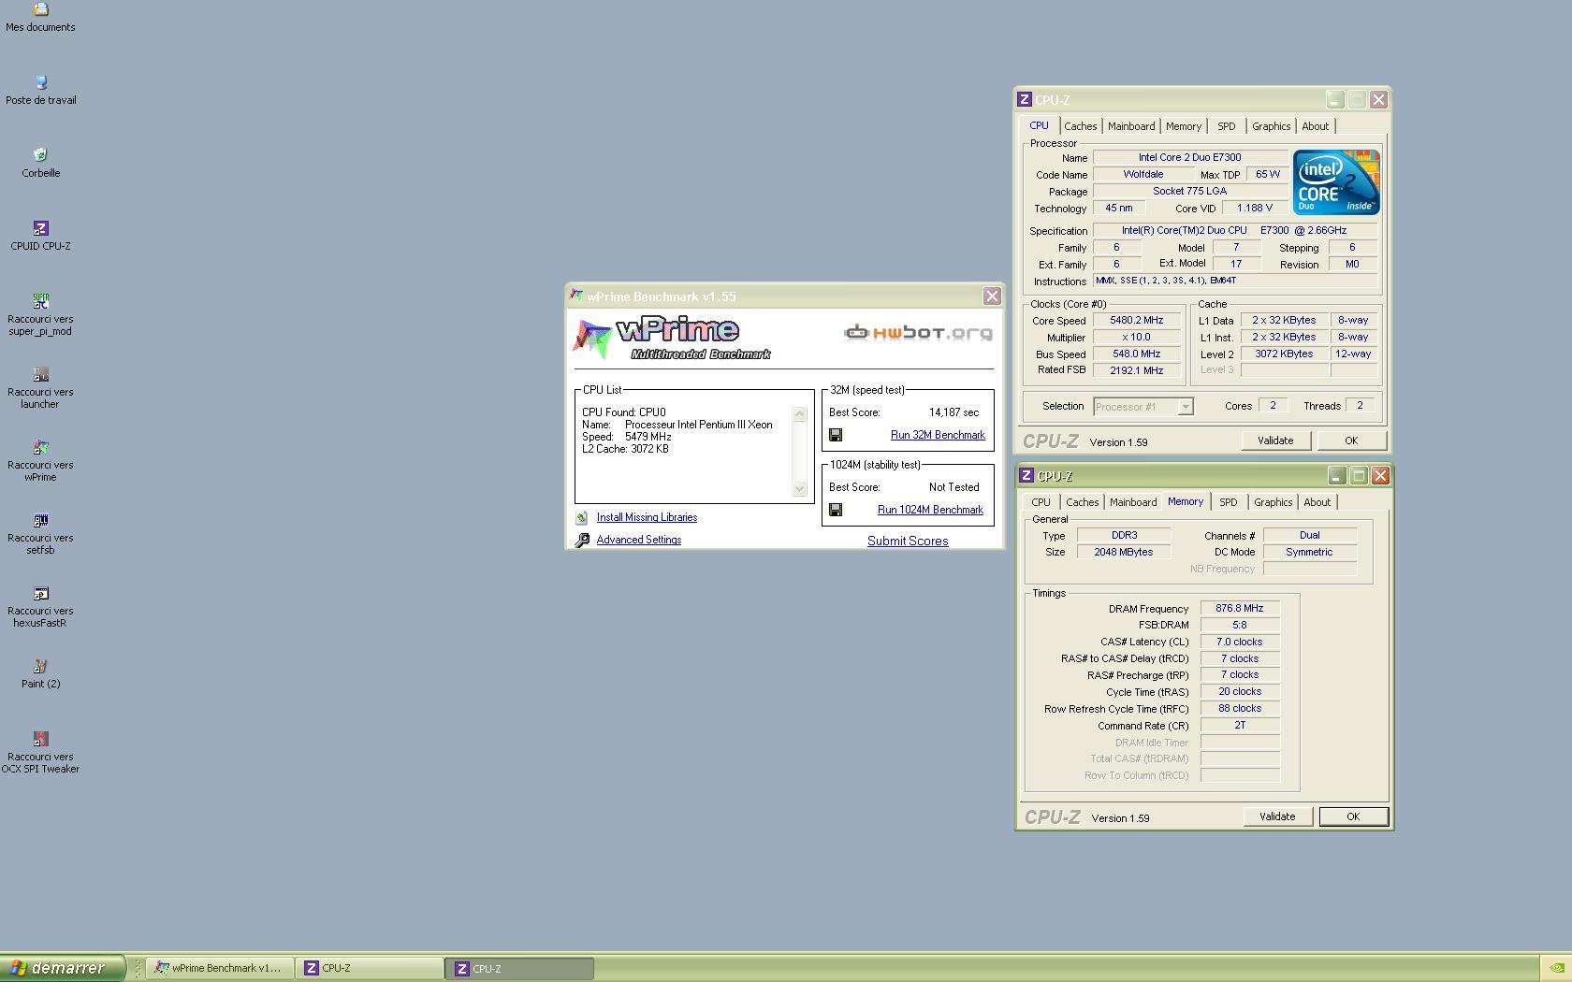Viewport: 1572px width, 982px height.
Task: Open Graphics tab in top CPU-Z window
Action: [1271, 126]
